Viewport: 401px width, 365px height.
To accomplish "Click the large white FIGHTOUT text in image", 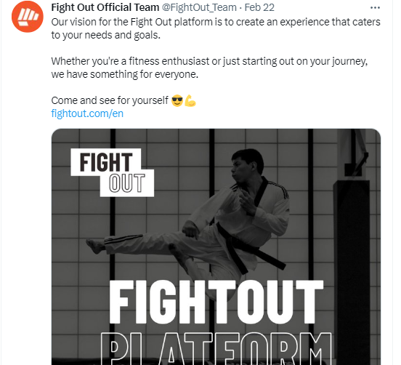I will [x=216, y=302].
